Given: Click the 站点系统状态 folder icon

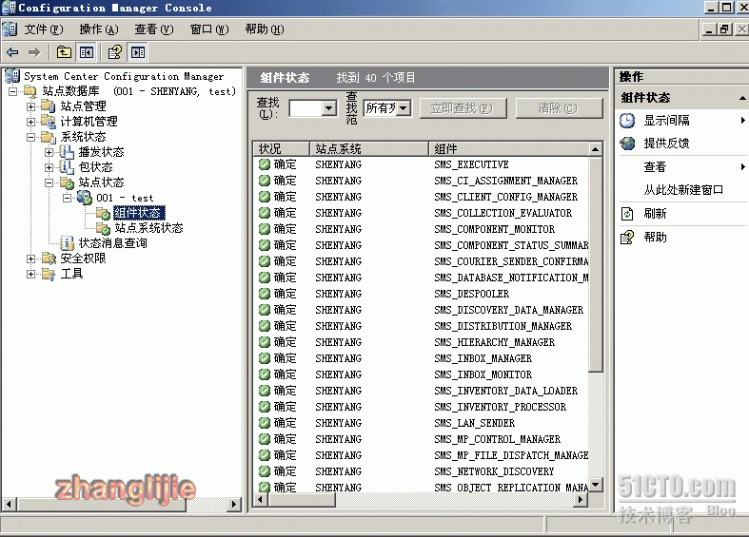Looking at the screenshot, I should [x=103, y=228].
